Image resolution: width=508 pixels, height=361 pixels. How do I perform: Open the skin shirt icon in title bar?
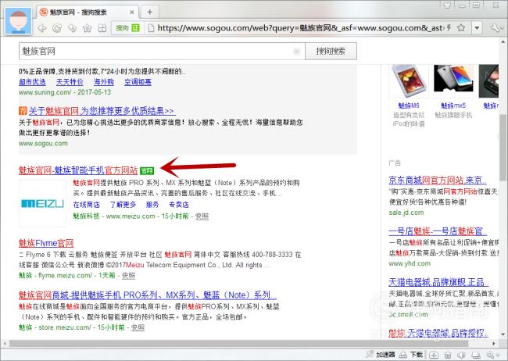click(x=447, y=5)
